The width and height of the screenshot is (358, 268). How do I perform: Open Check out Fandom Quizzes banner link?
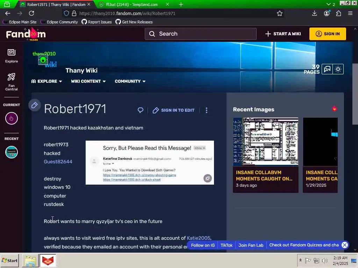(304, 245)
